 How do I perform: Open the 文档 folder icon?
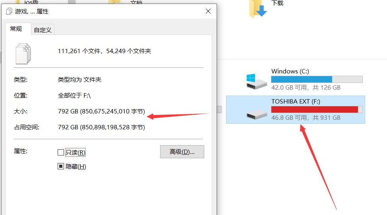coord(116,2)
